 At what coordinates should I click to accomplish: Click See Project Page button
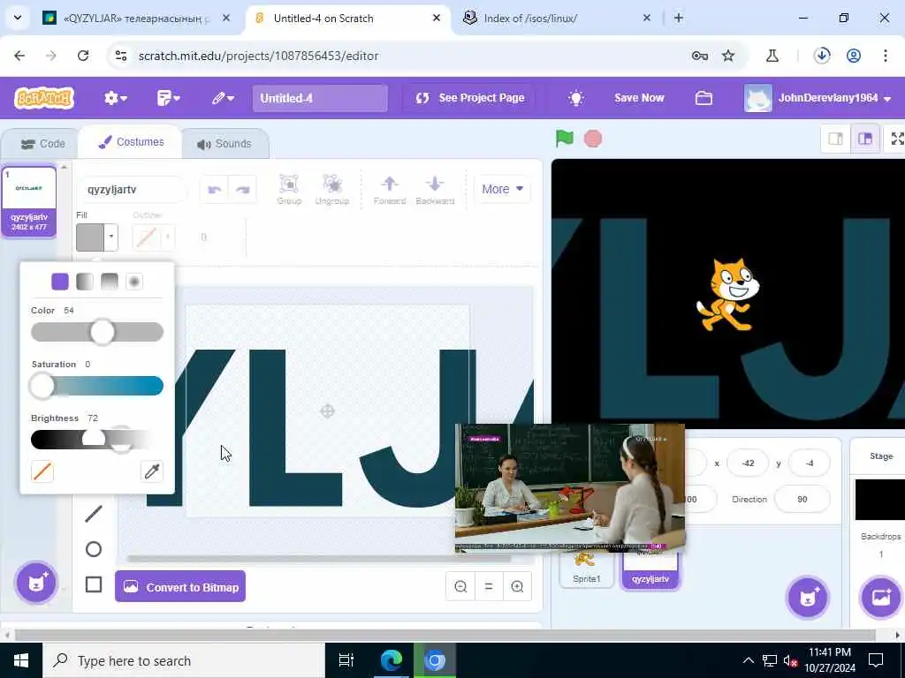click(470, 98)
